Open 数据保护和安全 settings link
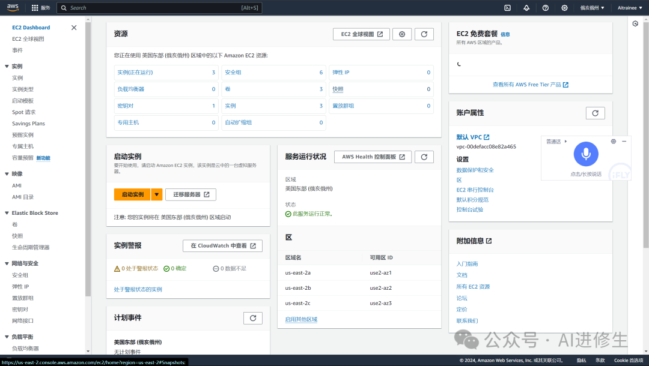 (x=475, y=170)
